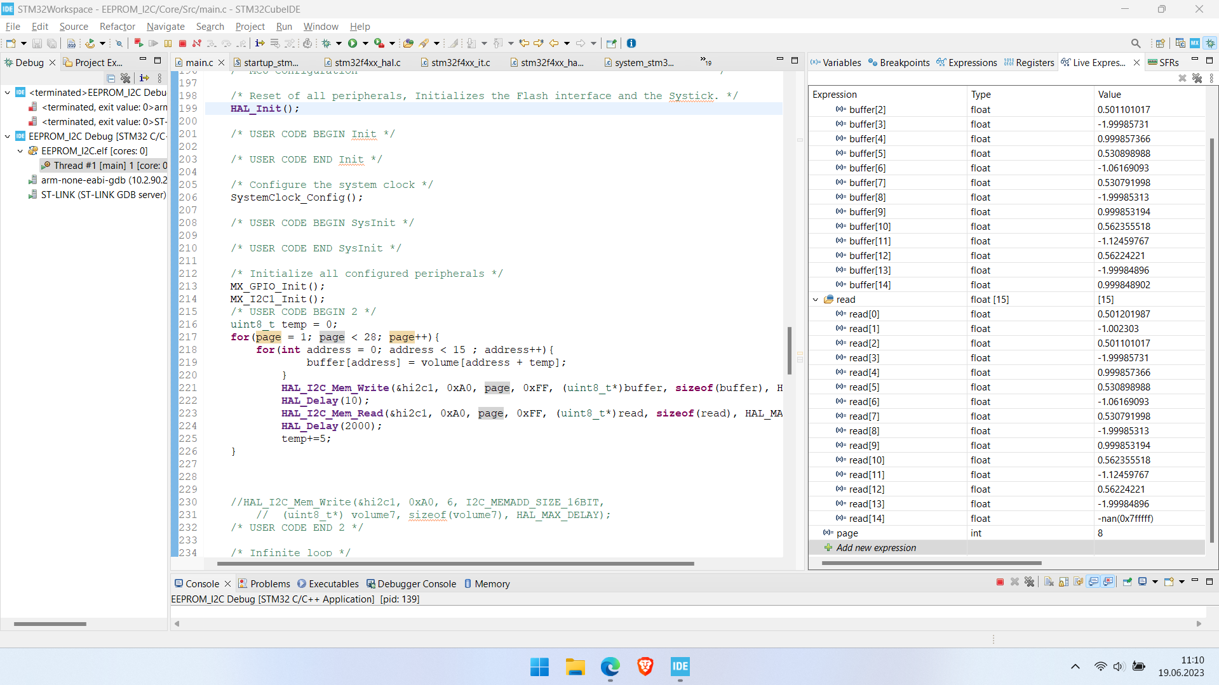
Task: Click Remove All Terminated Launches in Console
Action: pos(1030,582)
